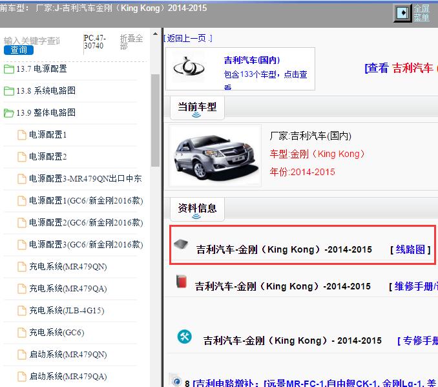This screenshot has width=438, height=387.
Task: Click page icon beside 充电系统(MR479QA)
Action: [x=22, y=288]
